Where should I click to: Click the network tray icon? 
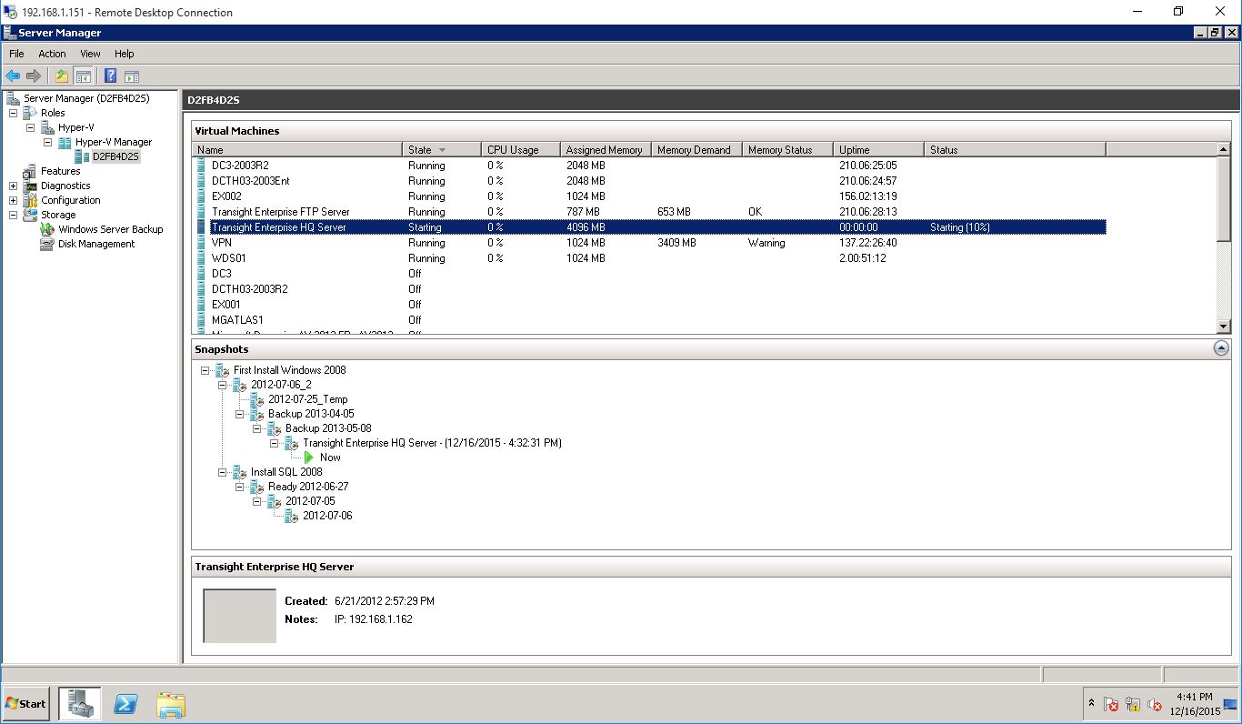1133,704
